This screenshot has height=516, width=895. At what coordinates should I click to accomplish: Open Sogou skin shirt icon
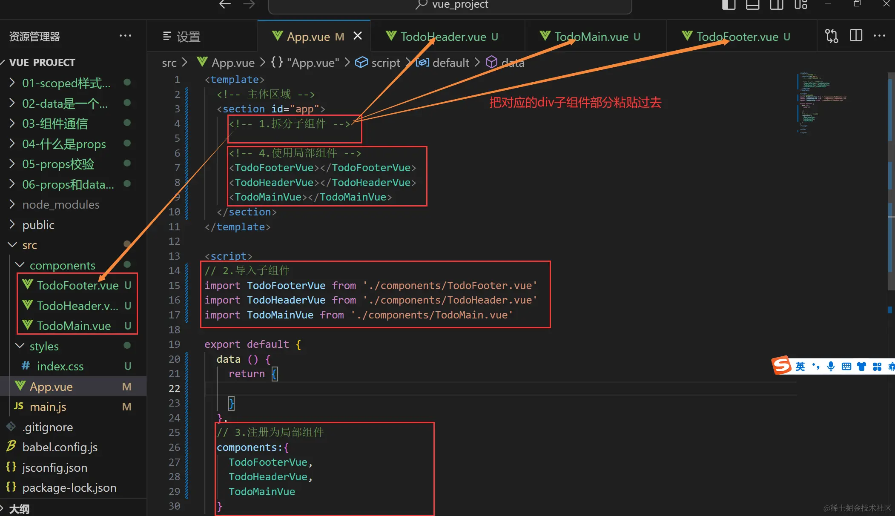862,366
